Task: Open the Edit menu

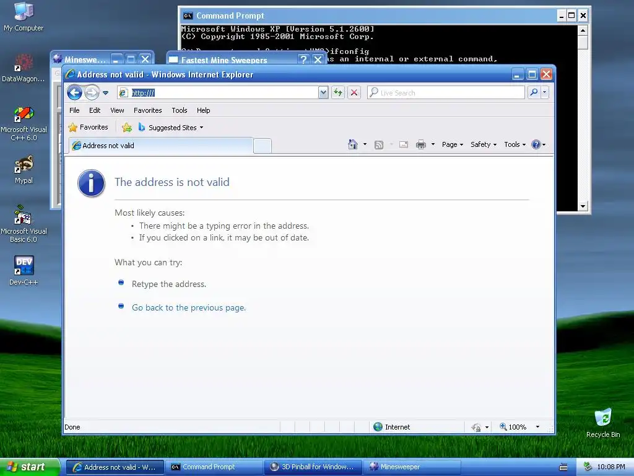Action: (95, 110)
